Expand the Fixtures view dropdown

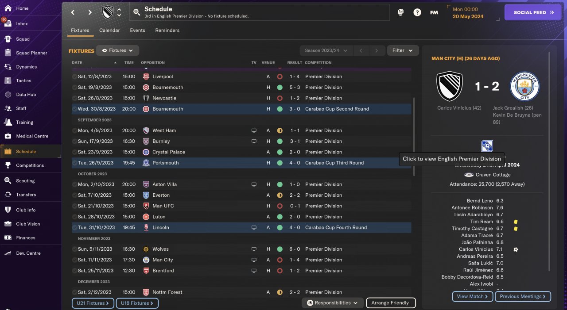pyautogui.click(x=118, y=50)
